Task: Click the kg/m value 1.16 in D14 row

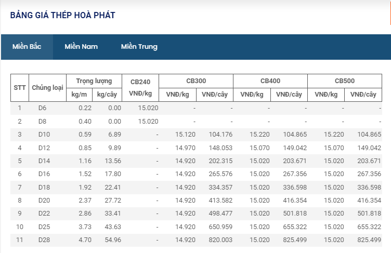Action: point(85,161)
